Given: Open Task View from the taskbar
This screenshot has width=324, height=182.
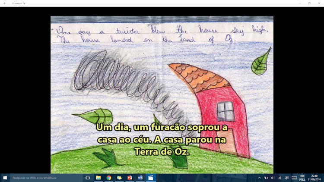Looking at the screenshot, I should pyautogui.click(x=88, y=178).
